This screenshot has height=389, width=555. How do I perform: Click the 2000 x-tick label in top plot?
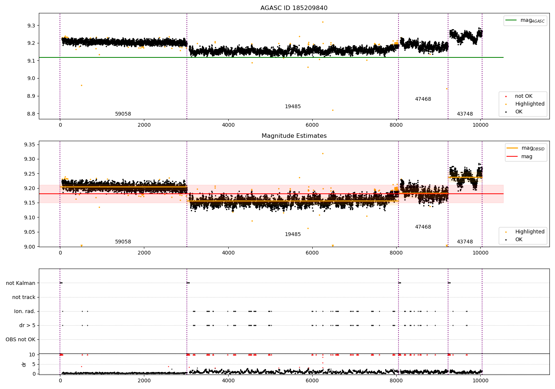pos(144,125)
